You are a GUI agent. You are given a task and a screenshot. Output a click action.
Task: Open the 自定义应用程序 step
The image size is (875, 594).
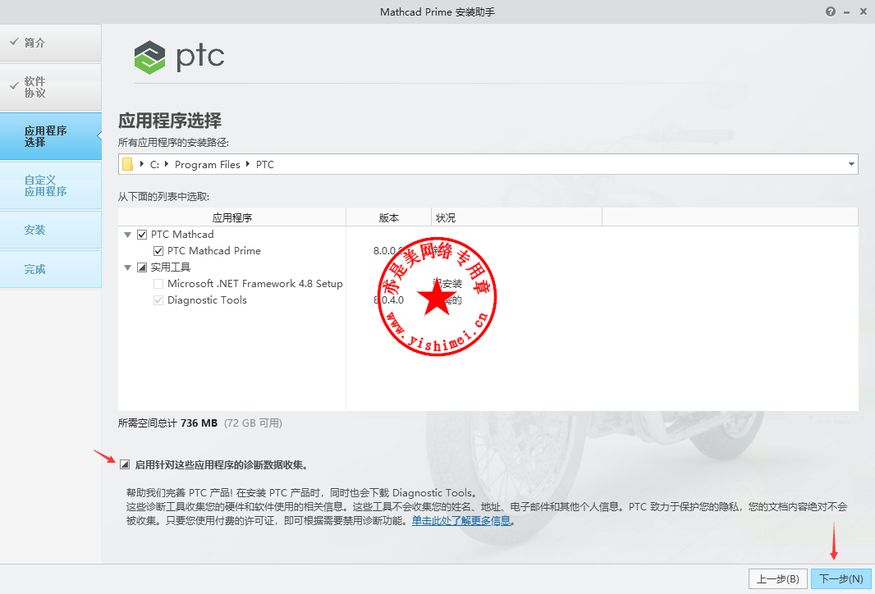pyautogui.click(x=51, y=185)
